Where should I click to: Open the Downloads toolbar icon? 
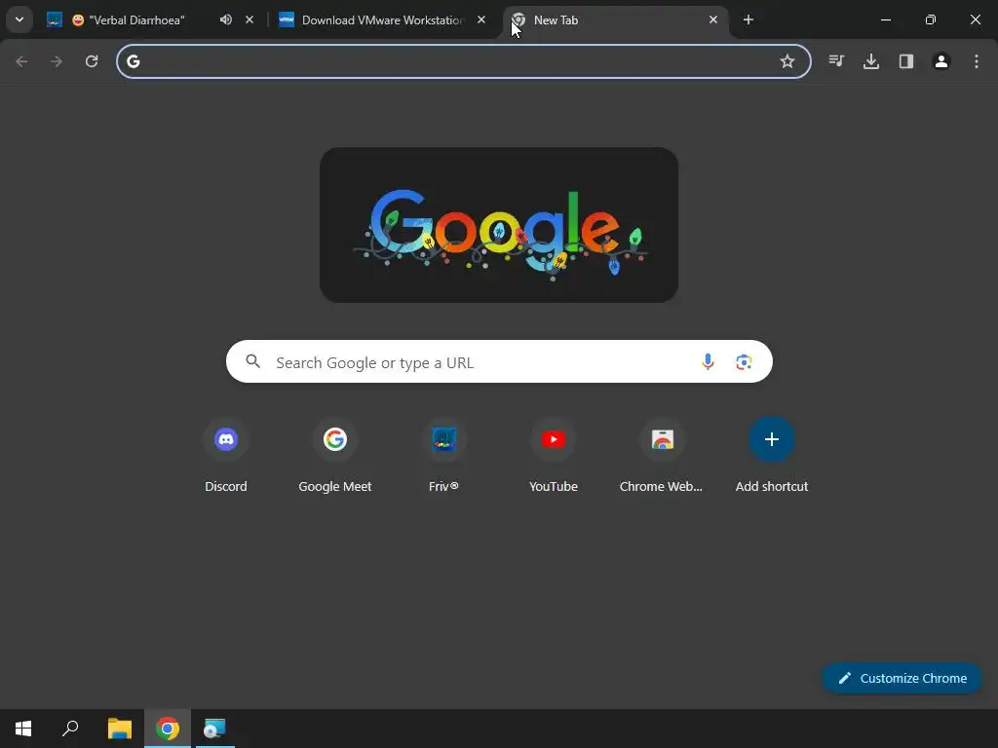click(871, 61)
